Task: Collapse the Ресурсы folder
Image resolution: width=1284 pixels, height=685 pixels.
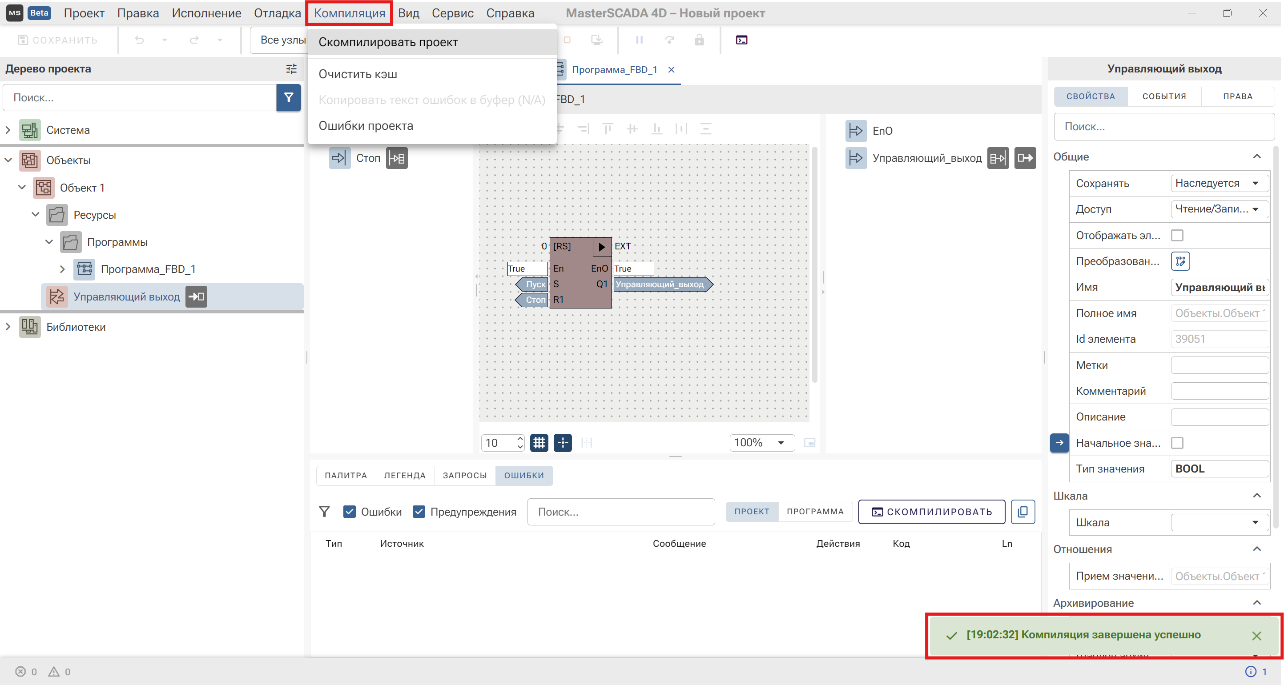Action: point(36,214)
